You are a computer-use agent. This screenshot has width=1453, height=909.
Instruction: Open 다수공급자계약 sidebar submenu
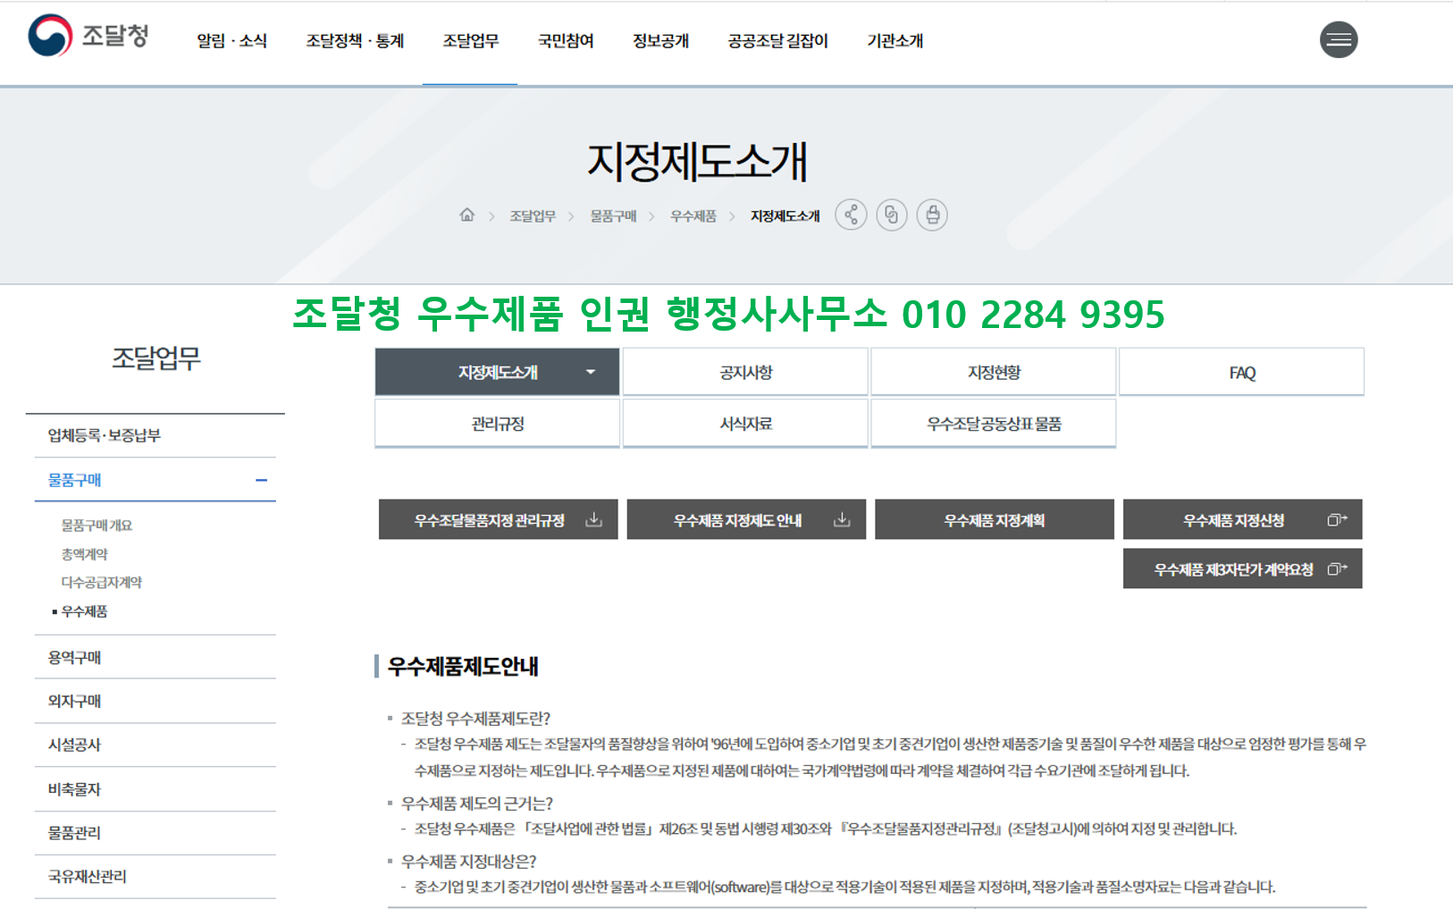(x=101, y=583)
